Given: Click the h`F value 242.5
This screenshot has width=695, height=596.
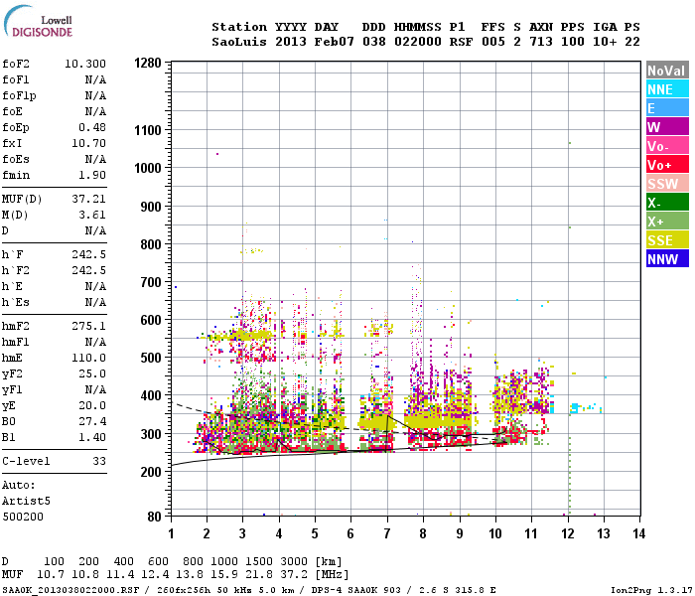Looking at the screenshot, I should point(88,254).
